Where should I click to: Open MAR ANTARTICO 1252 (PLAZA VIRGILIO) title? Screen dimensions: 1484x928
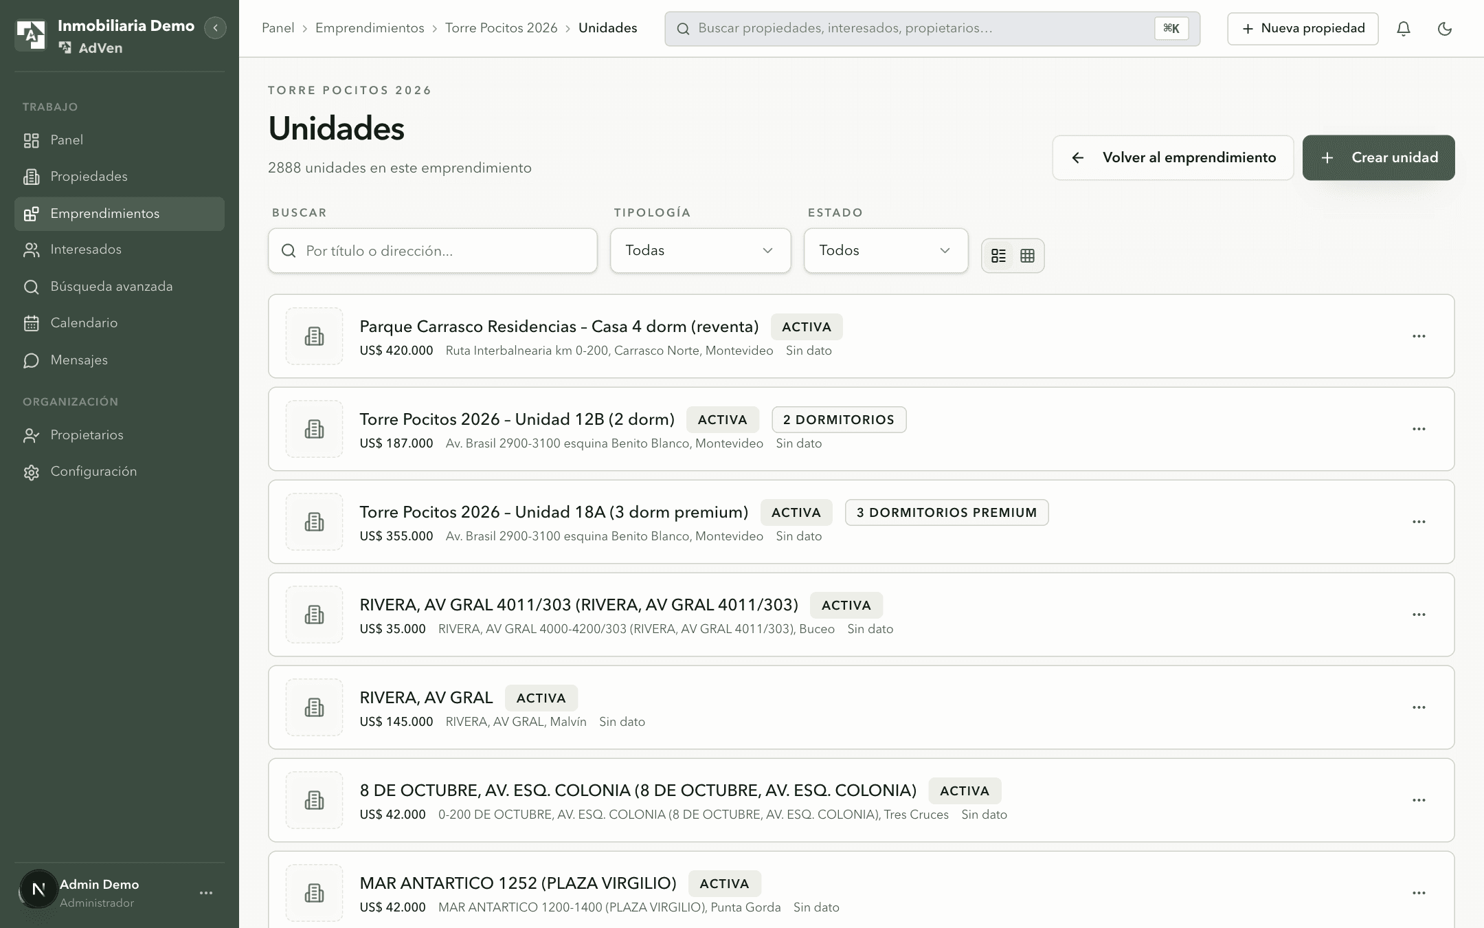[x=518, y=883]
